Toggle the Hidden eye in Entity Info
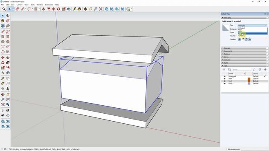The width and height of the screenshot is (269, 151). [240, 39]
